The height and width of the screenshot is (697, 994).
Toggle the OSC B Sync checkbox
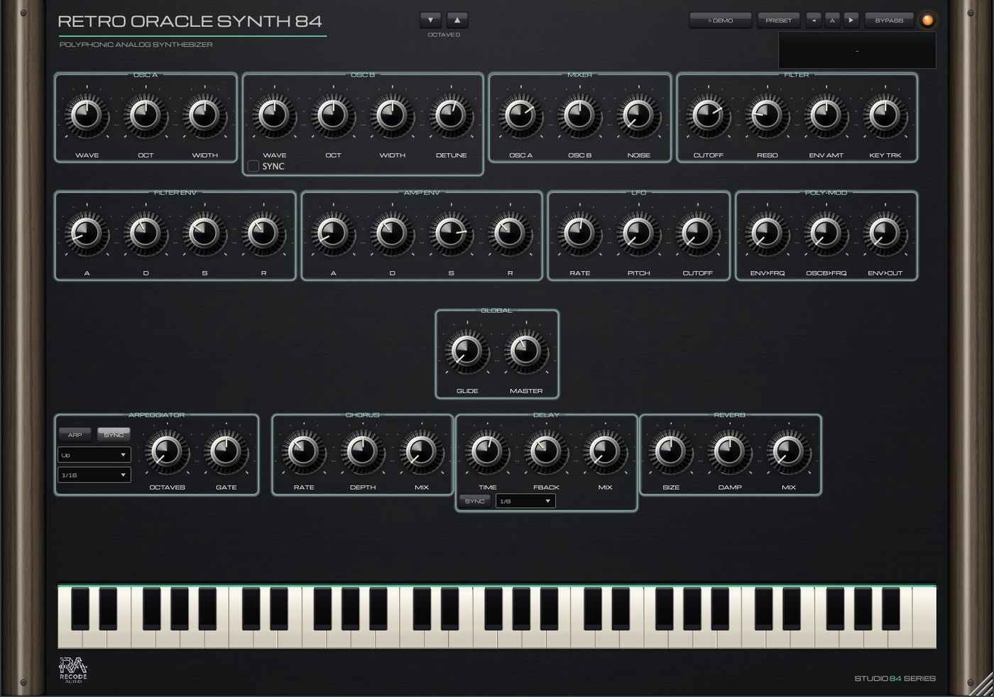tap(253, 166)
